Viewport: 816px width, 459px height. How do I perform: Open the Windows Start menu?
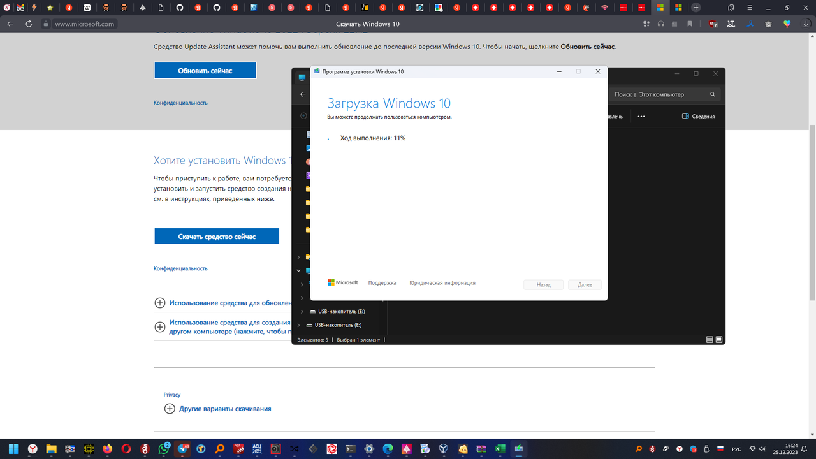(13, 449)
